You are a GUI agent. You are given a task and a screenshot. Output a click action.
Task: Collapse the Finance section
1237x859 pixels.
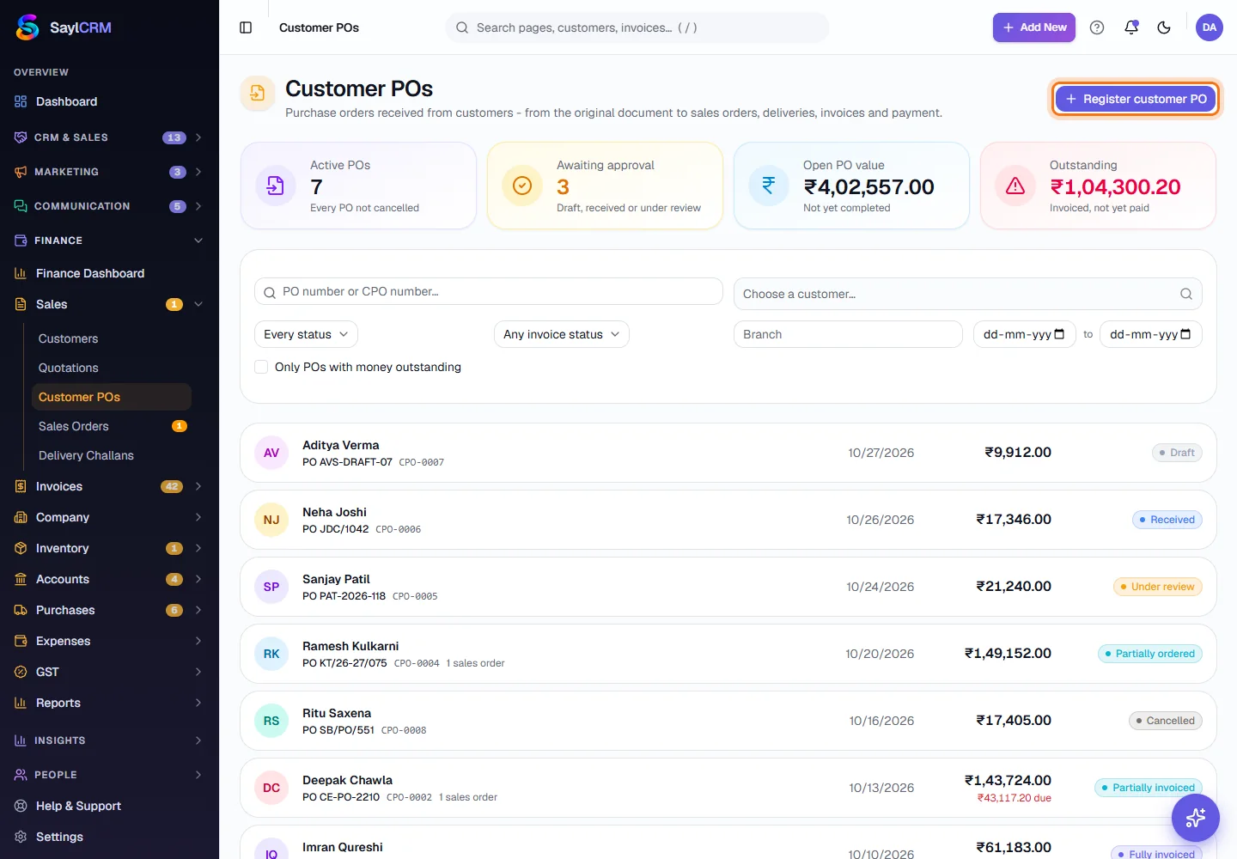[x=109, y=241]
